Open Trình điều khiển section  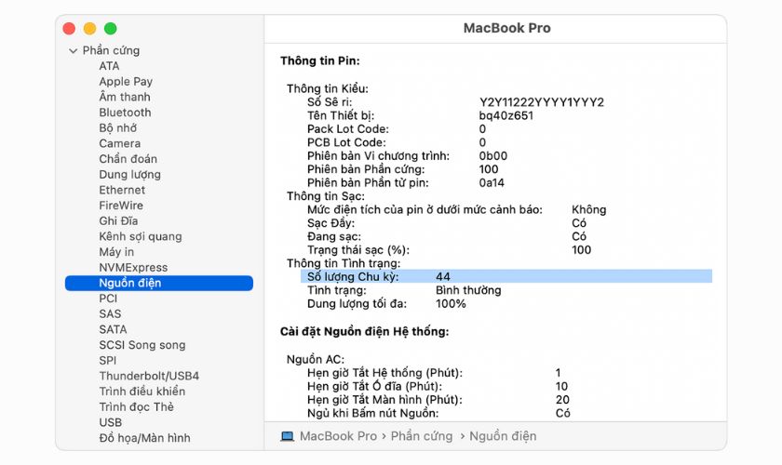[x=142, y=392]
